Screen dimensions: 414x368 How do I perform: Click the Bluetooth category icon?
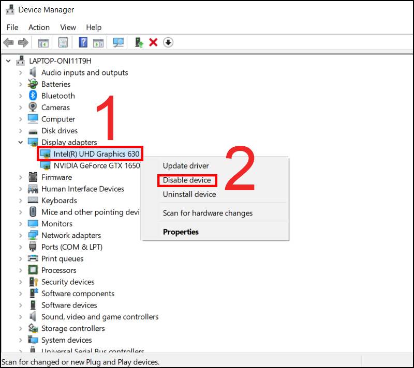coord(33,96)
